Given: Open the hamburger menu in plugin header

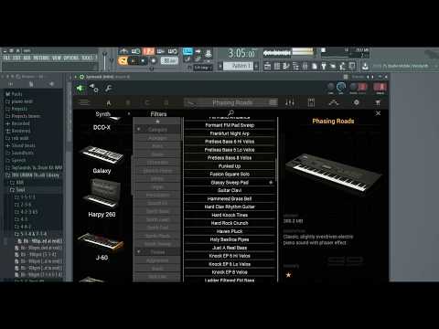Looking at the screenshot, I should (x=84, y=102).
